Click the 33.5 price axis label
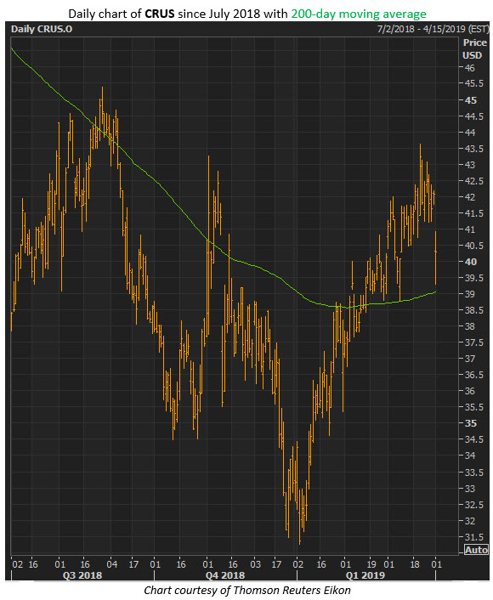The image size is (493, 600). [473, 473]
